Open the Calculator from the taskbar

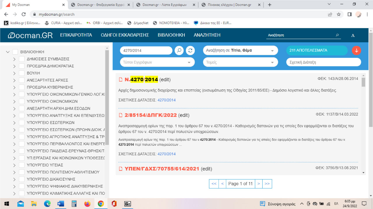point(74,204)
